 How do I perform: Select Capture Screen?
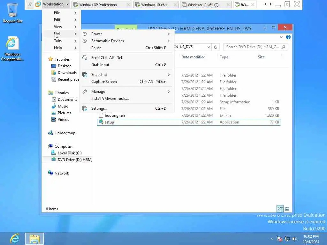tap(127, 82)
